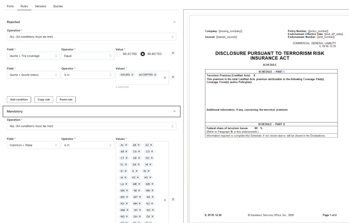Open the Quote > Quote status field dropdown

[x=33, y=75]
